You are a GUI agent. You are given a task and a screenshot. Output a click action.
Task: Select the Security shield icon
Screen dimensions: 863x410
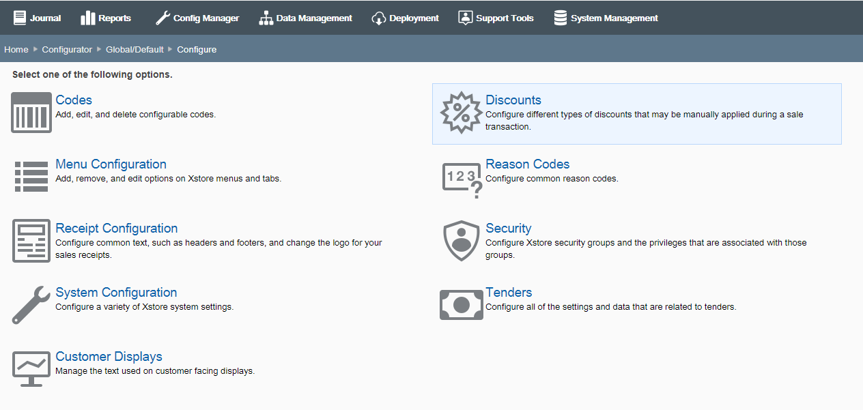pyautogui.click(x=461, y=241)
